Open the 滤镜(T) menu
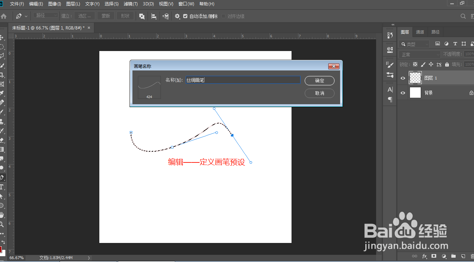This screenshot has height=262, width=474. (131, 4)
